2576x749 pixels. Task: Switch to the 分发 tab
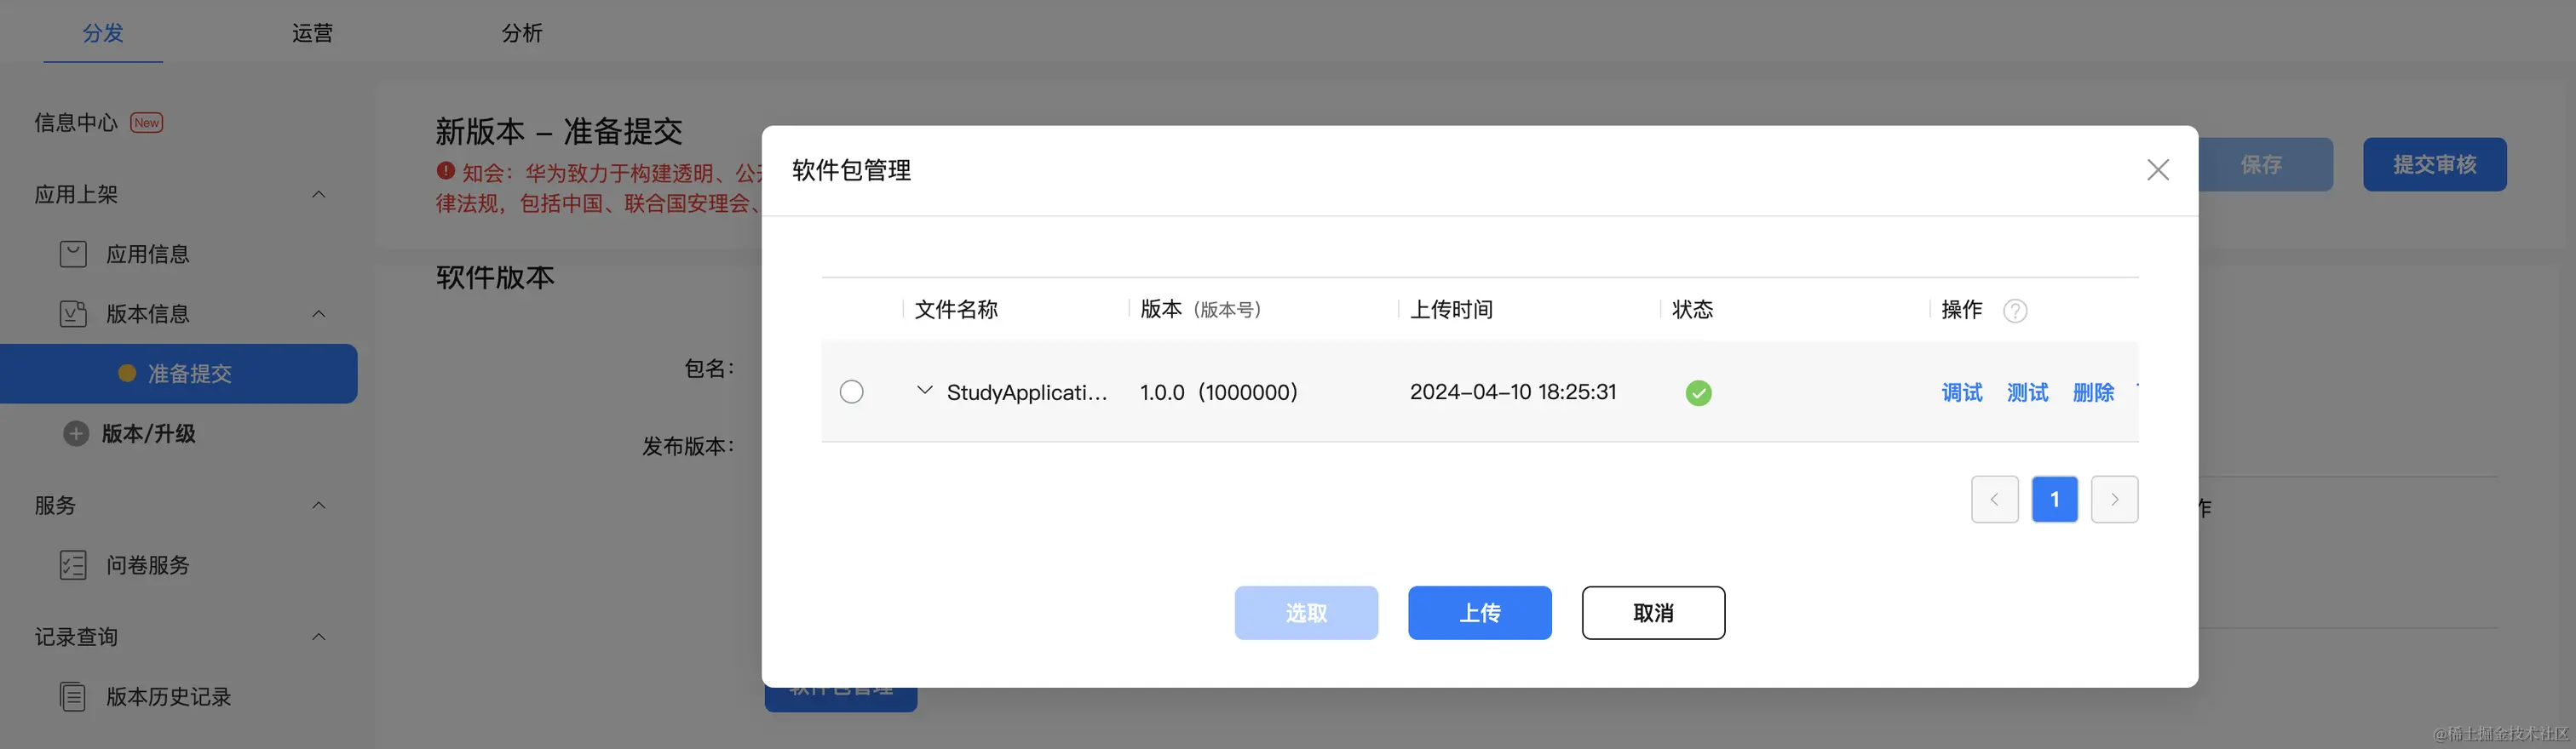point(103,33)
